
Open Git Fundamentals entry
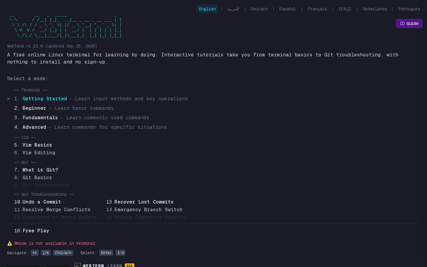42,185
